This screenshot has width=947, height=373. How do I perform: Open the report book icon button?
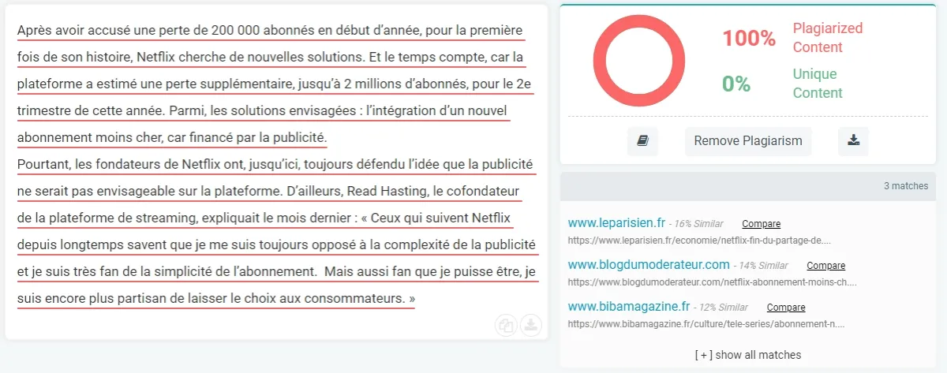(642, 141)
